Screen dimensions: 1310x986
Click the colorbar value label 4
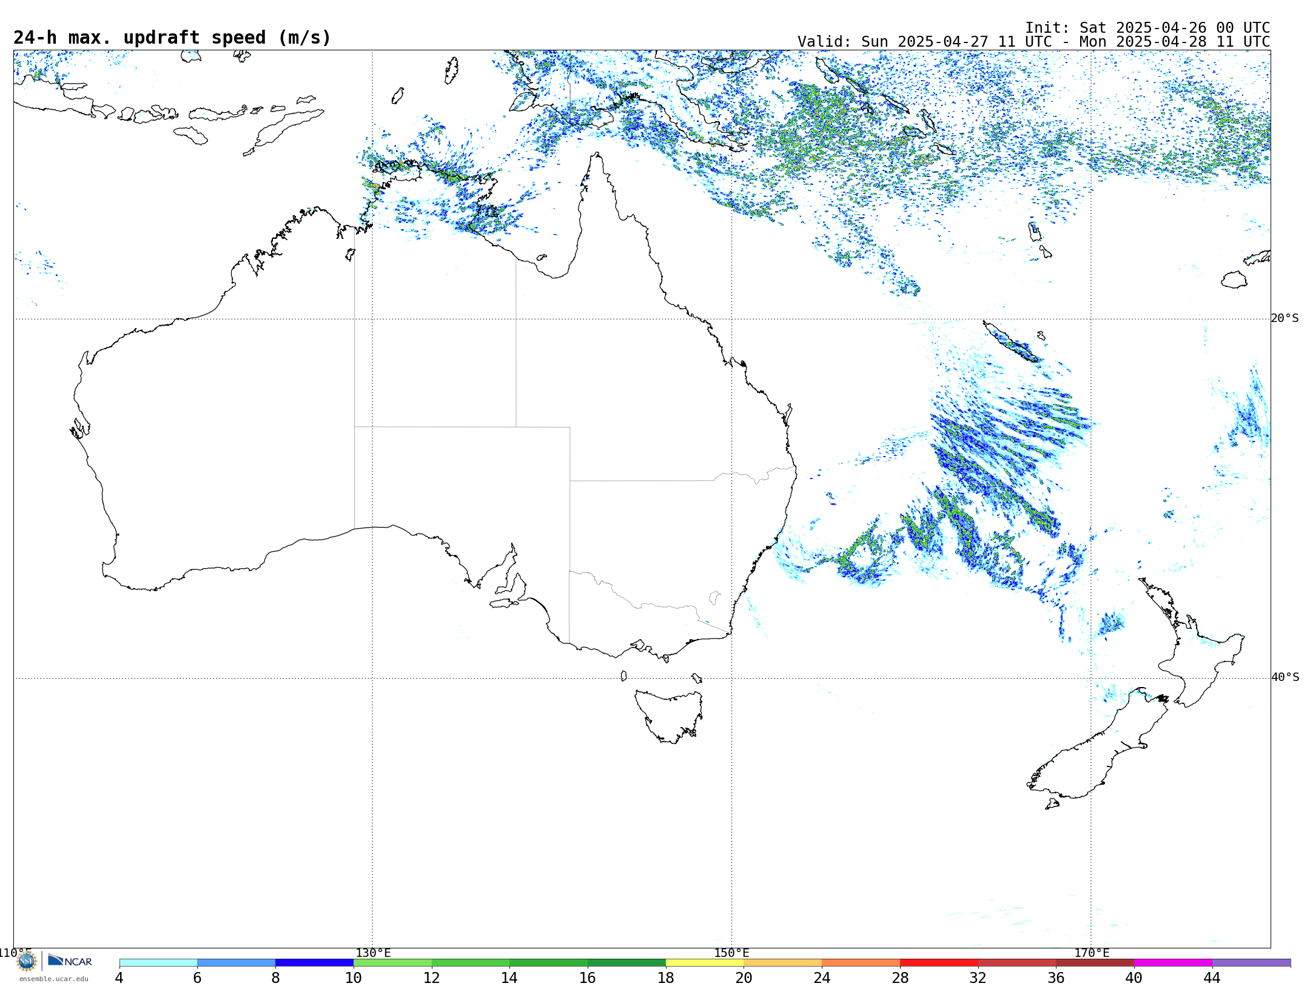pyautogui.click(x=119, y=978)
